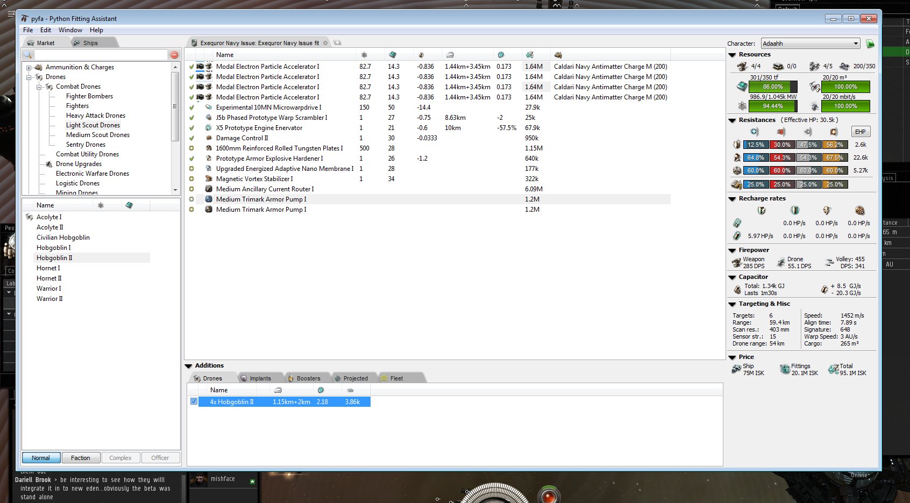Toggle state of Upgraded Energized Adaptive Nano Membrane
910x503 pixels.
pos(191,169)
